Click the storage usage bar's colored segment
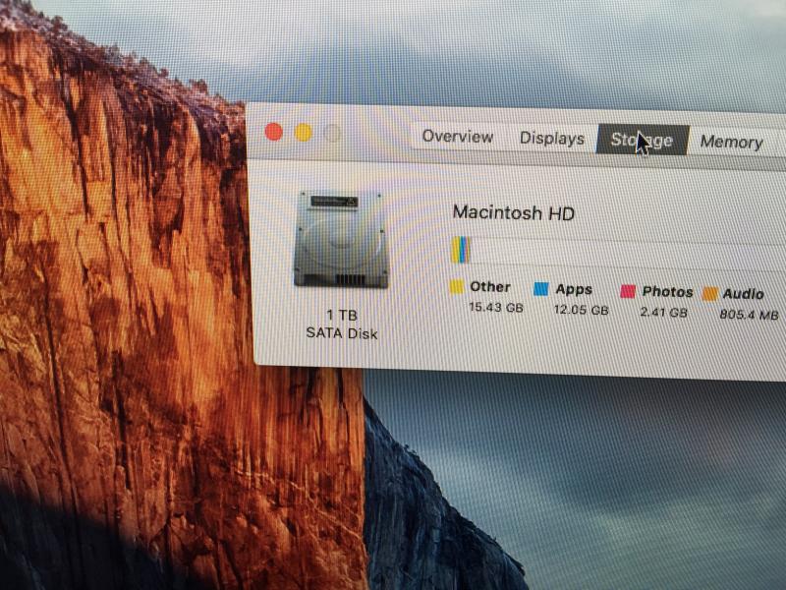The height and width of the screenshot is (590, 786). point(461,250)
